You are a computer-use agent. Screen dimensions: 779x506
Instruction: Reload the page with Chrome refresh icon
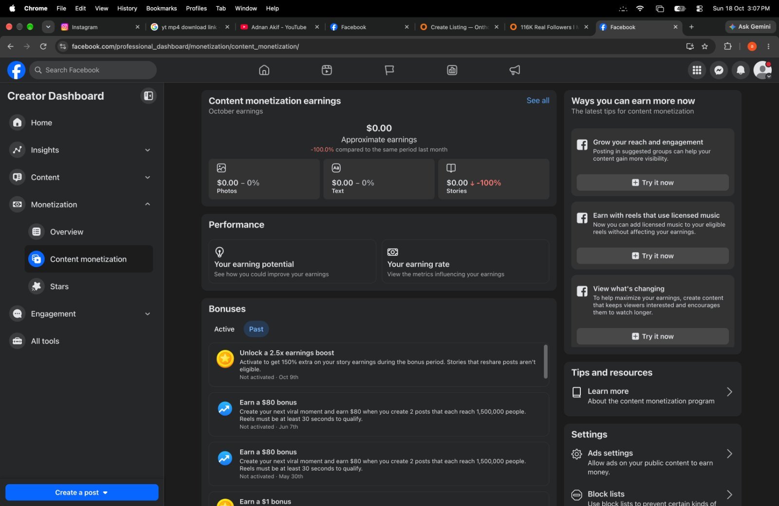[x=43, y=46]
